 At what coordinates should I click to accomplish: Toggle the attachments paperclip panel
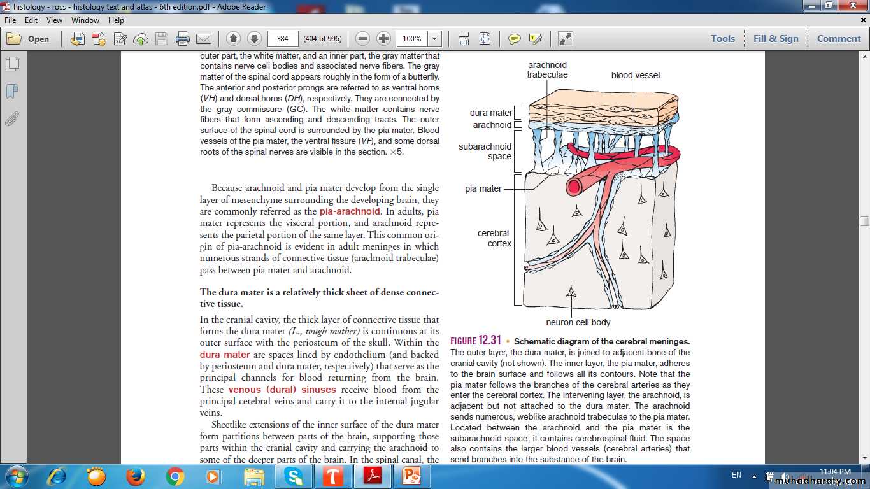click(12, 119)
